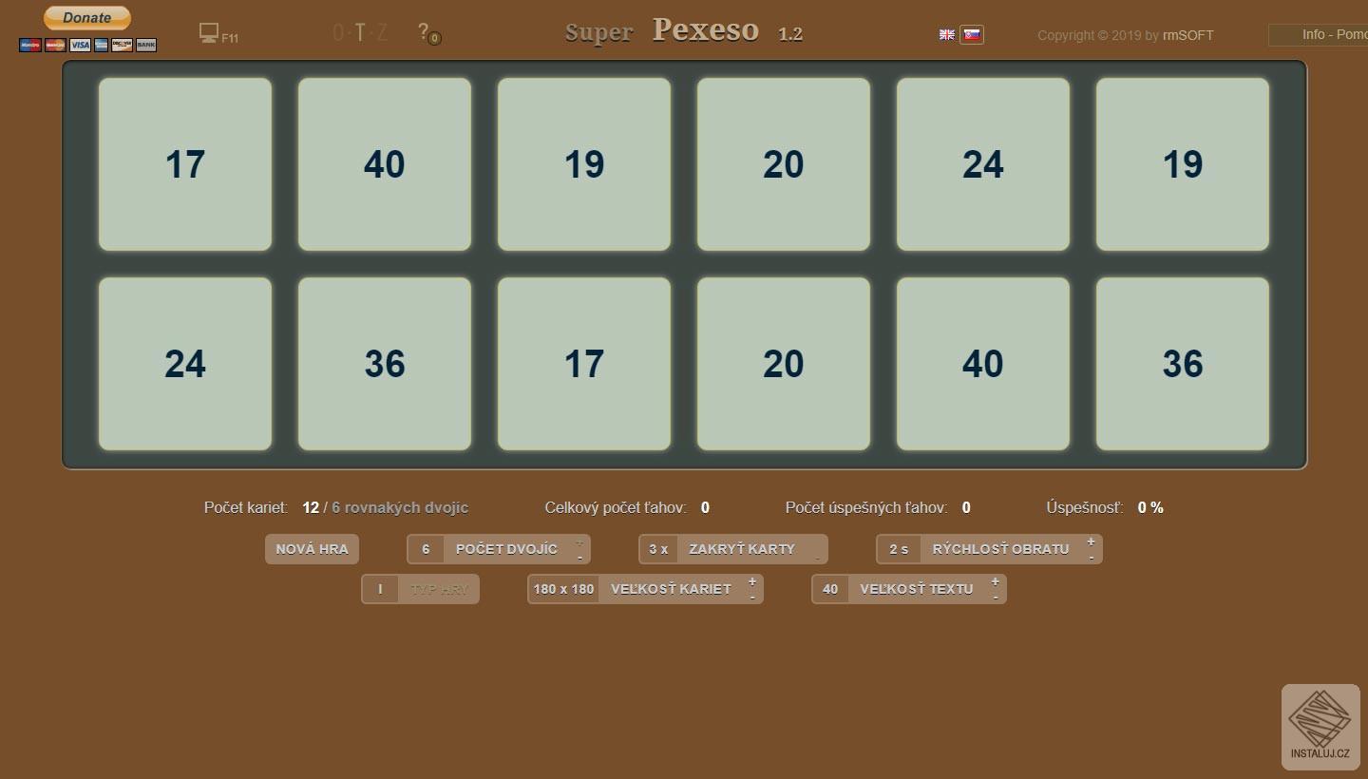This screenshot has height=779, width=1368.
Task: Flip the 40 card in the bottom row
Action: [x=983, y=364]
